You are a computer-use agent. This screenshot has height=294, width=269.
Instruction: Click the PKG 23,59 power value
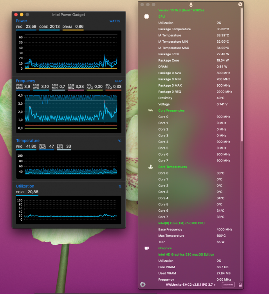pos(26,27)
